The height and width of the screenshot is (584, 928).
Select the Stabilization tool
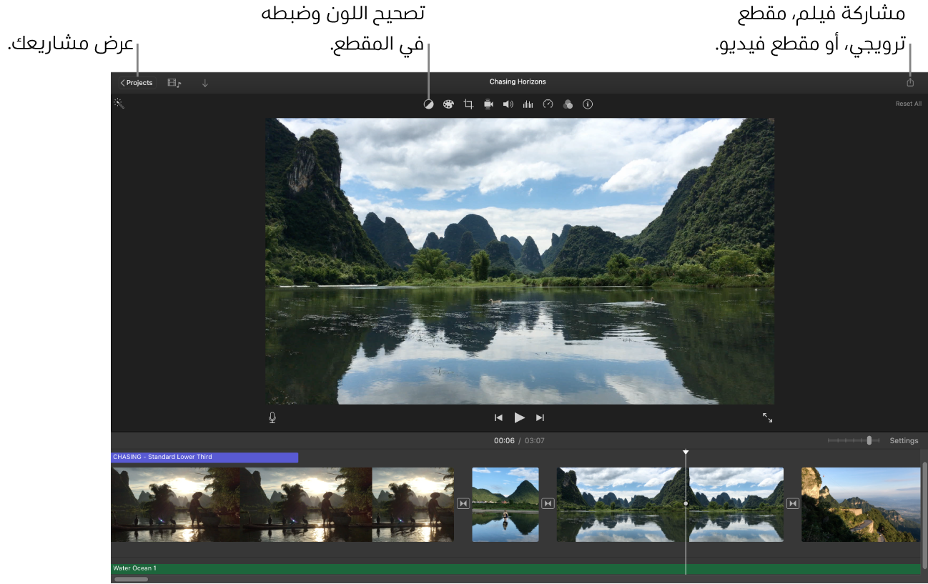pos(488,104)
